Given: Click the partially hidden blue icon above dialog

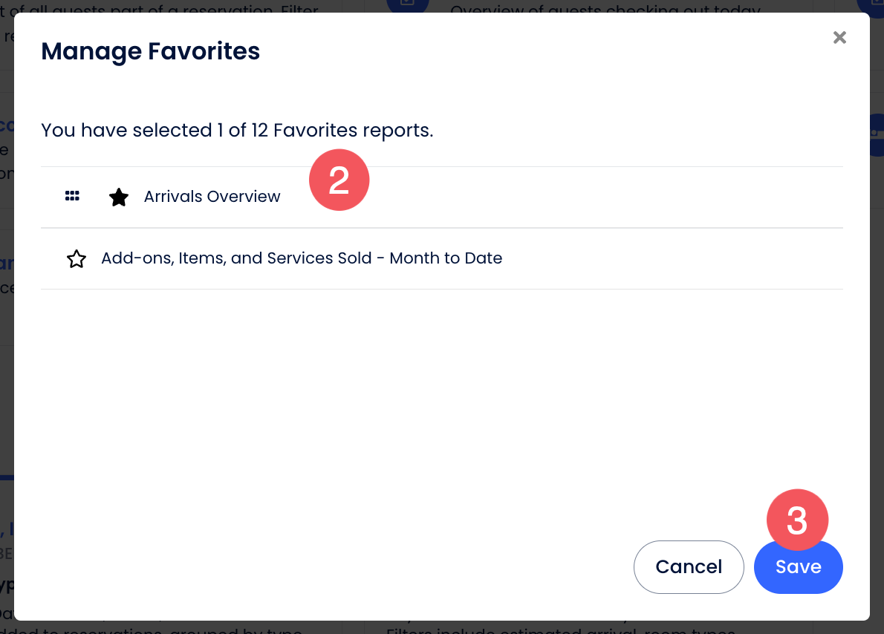Looking at the screenshot, I should point(407,6).
